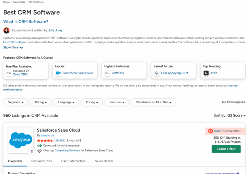Switch to the Overview tab

pyautogui.click(x=15, y=161)
